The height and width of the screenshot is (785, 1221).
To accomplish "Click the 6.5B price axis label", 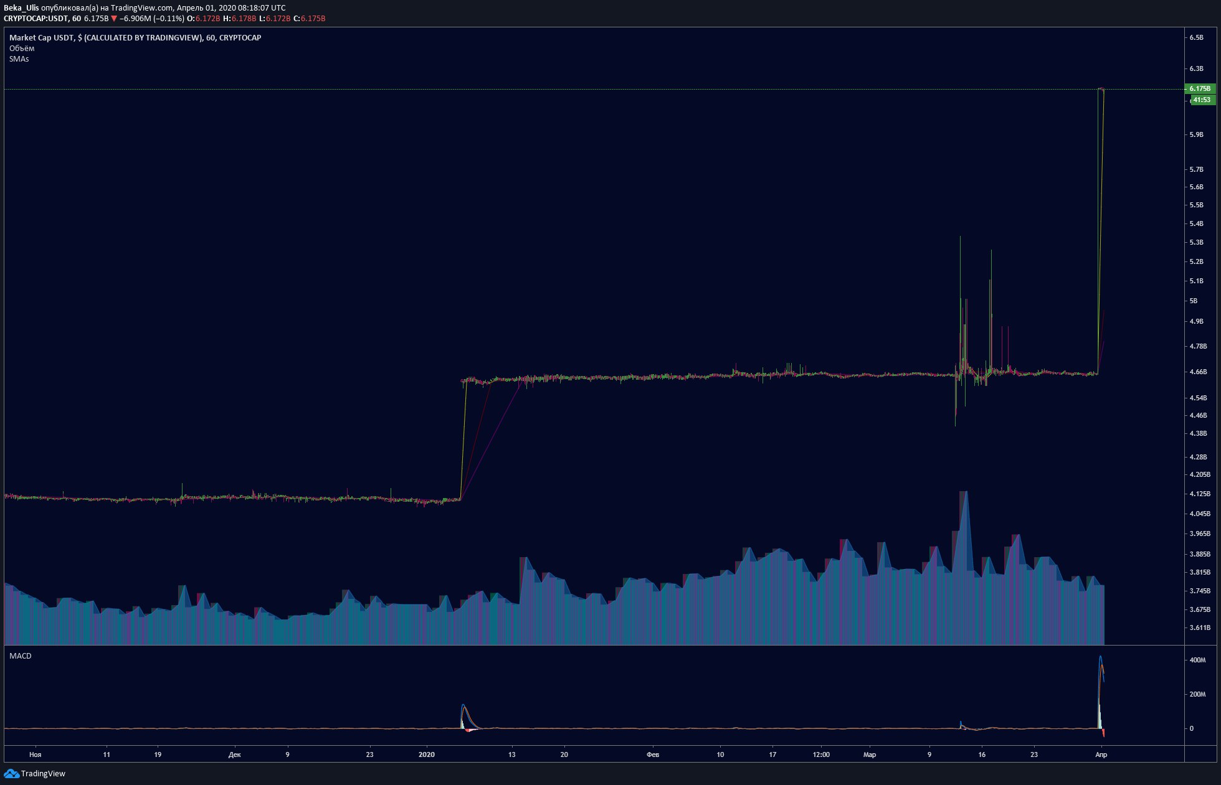I will [x=1196, y=38].
